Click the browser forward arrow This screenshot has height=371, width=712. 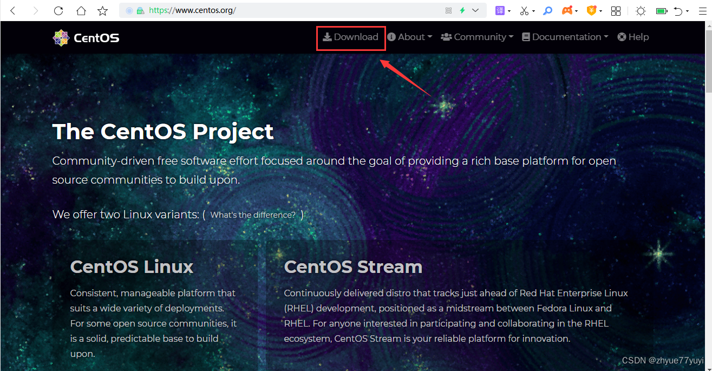click(x=36, y=10)
